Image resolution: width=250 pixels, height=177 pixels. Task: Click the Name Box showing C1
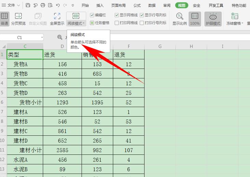point(19,38)
